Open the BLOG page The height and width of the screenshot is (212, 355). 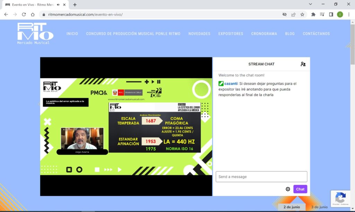(290, 34)
